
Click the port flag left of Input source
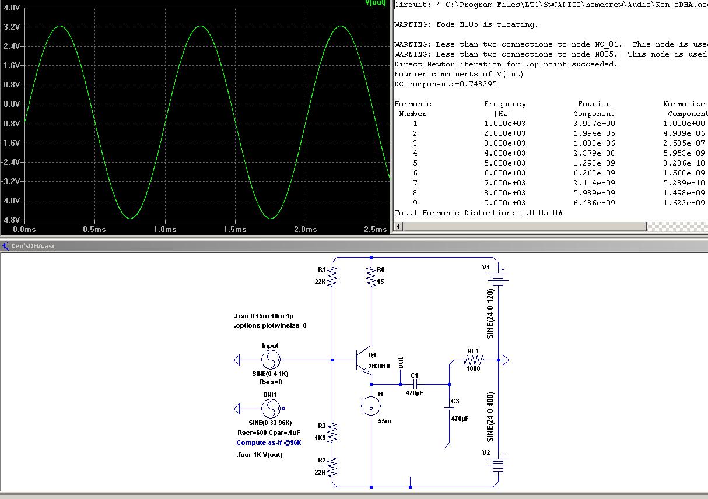(x=237, y=360)
